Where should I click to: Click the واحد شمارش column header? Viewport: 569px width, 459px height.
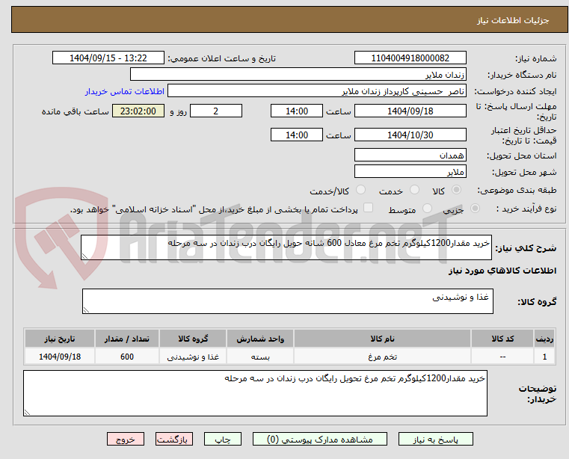(x=260, y=339)
